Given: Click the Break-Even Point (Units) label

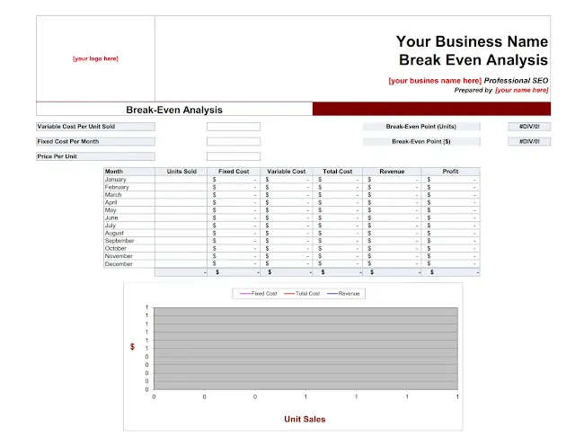Looking at the screenshot, I should [x=421, y=127].
